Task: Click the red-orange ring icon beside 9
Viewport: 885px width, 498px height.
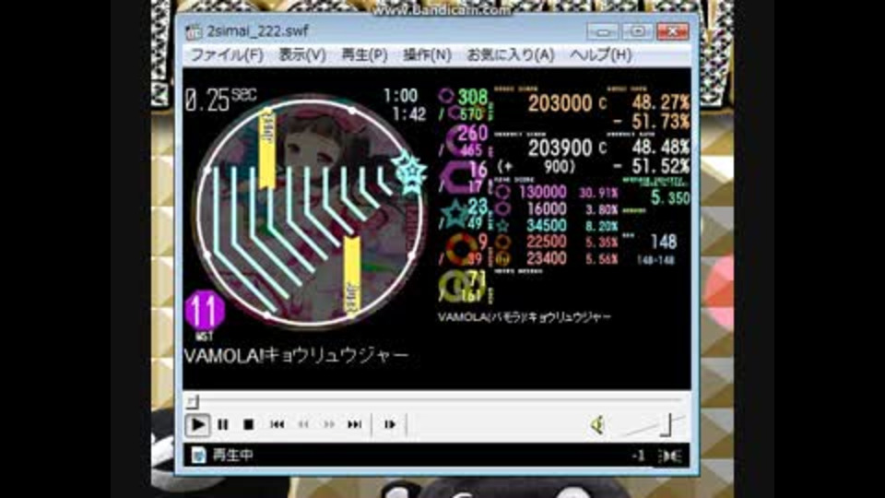Action: coord(461,249)
